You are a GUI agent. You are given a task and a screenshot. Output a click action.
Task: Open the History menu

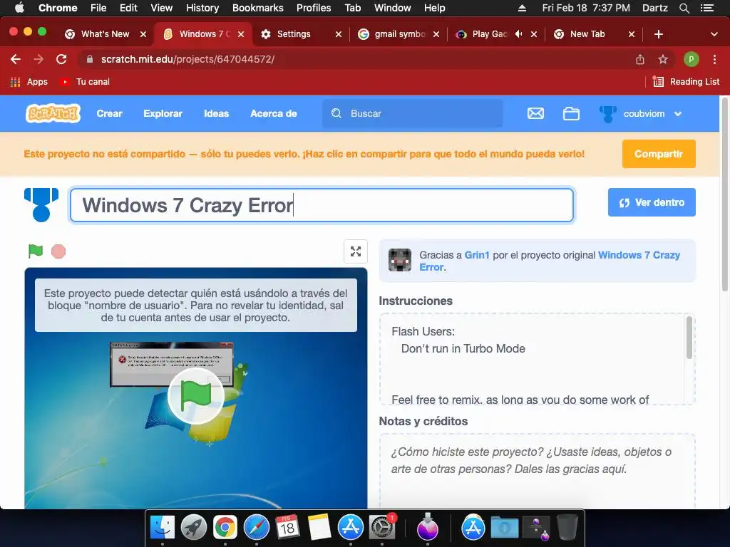coord(202,8)
